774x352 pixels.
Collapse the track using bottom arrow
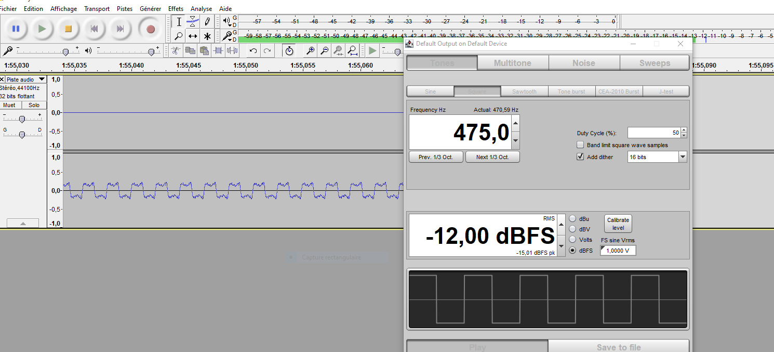22,223
